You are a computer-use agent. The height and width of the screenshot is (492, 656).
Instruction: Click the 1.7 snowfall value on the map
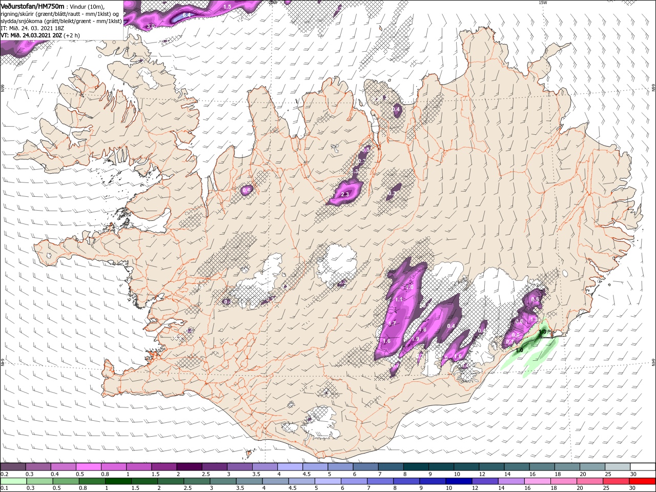[x=393, y=323]
